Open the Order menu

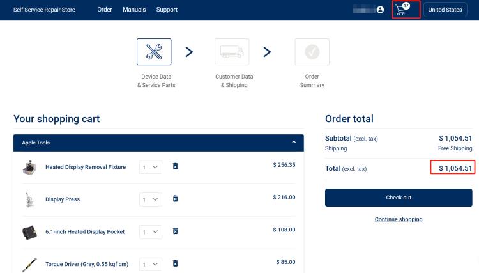105,10
